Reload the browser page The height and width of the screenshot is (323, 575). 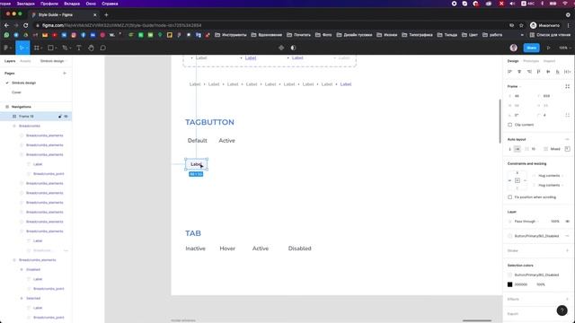[26, 25]
